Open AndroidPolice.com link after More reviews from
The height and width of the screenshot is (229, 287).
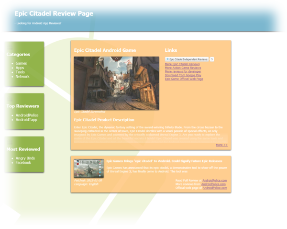(x=213, y=184)
